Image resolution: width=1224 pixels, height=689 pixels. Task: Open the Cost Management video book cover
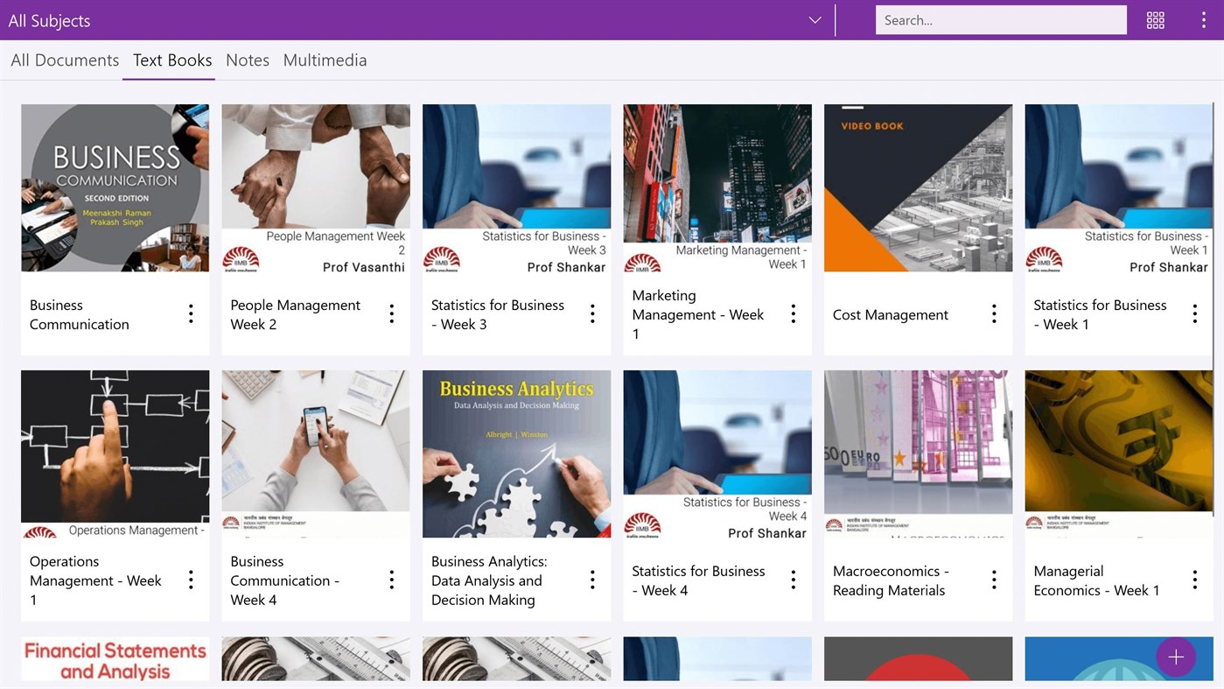click(918, 188)
